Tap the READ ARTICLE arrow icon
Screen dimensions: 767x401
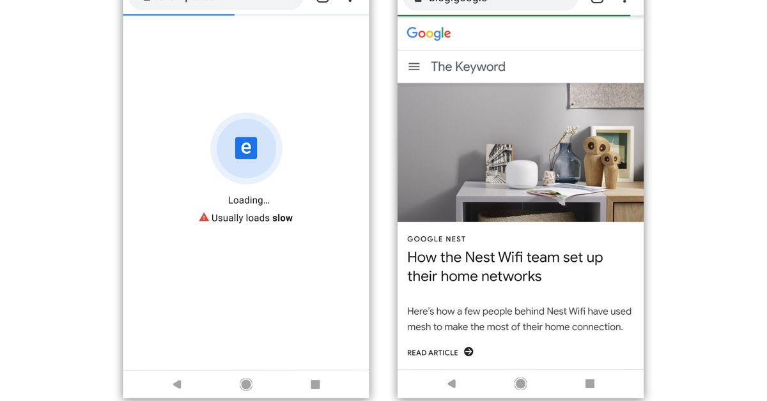(468, 351)
